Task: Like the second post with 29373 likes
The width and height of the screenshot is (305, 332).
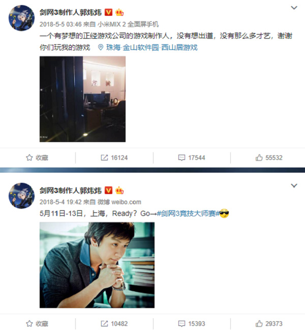Action: pyautogui.click(x=269, y=324)
